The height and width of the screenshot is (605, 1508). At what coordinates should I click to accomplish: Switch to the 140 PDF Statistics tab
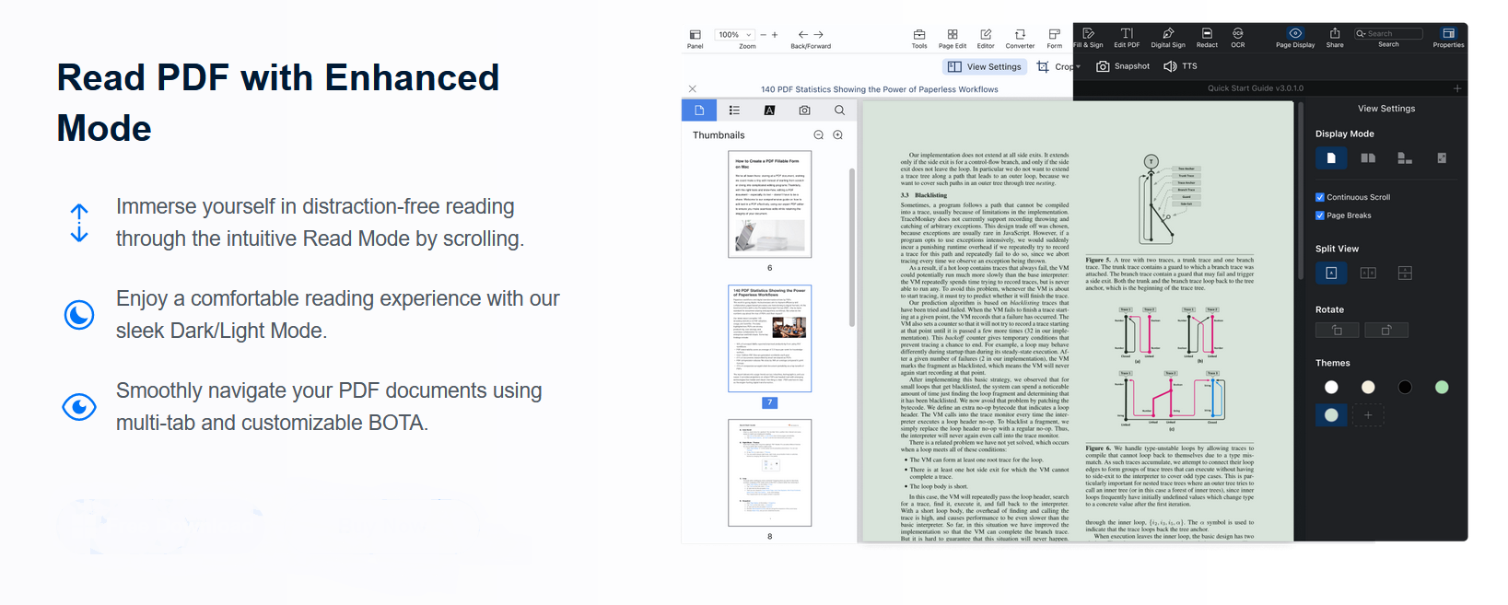click(x=879, y=89)
